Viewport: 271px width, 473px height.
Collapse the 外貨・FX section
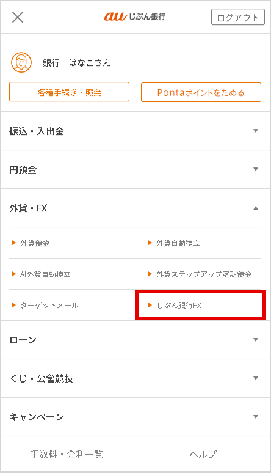(x=135, y=208)
